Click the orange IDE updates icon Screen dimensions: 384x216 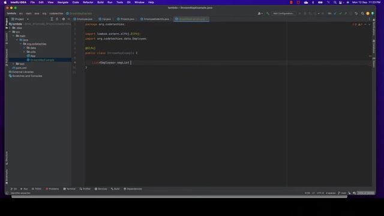coord(368,13)
